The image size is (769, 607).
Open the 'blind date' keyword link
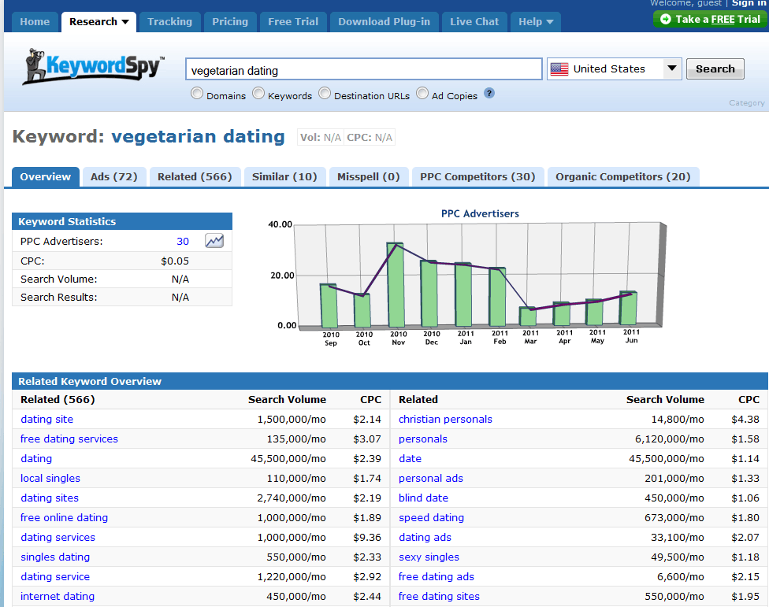point(424,498)
